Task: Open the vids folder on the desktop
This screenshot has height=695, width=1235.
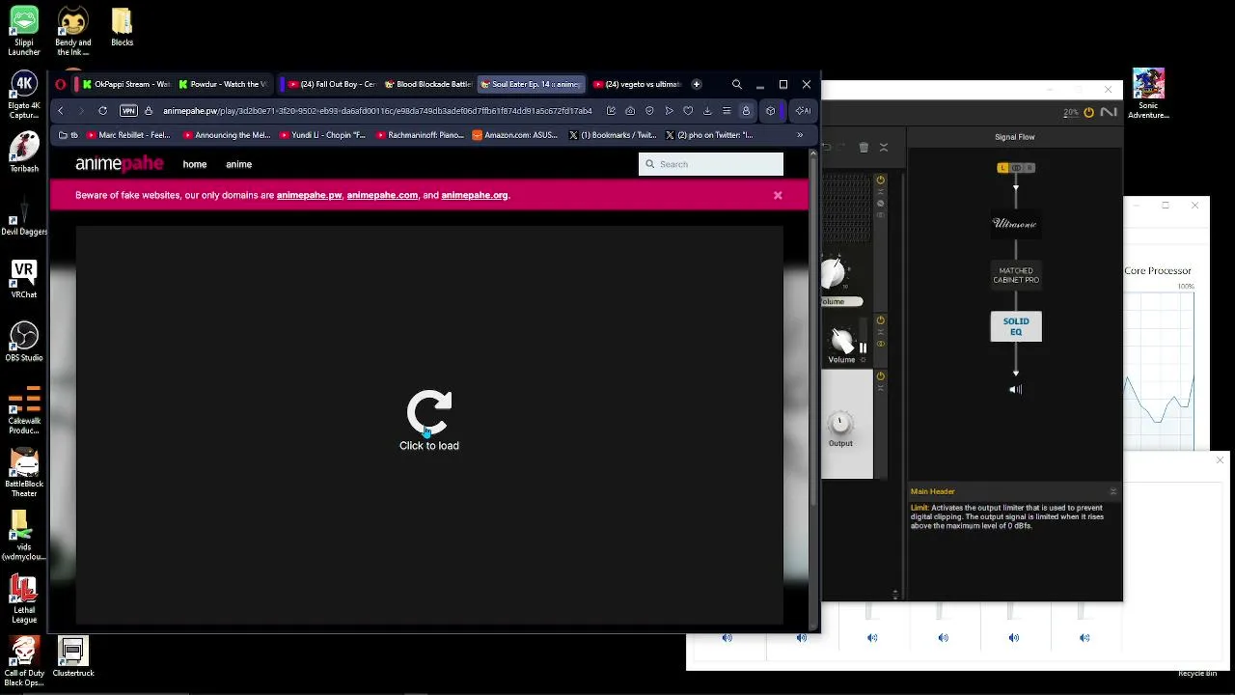Action: point(24,537)
